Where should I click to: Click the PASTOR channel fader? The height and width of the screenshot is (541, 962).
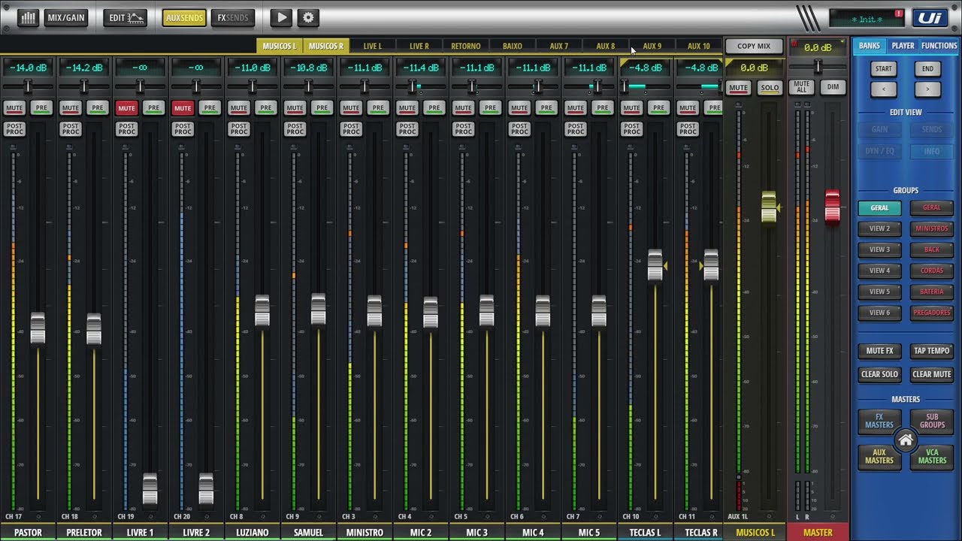tap(38, 328)
